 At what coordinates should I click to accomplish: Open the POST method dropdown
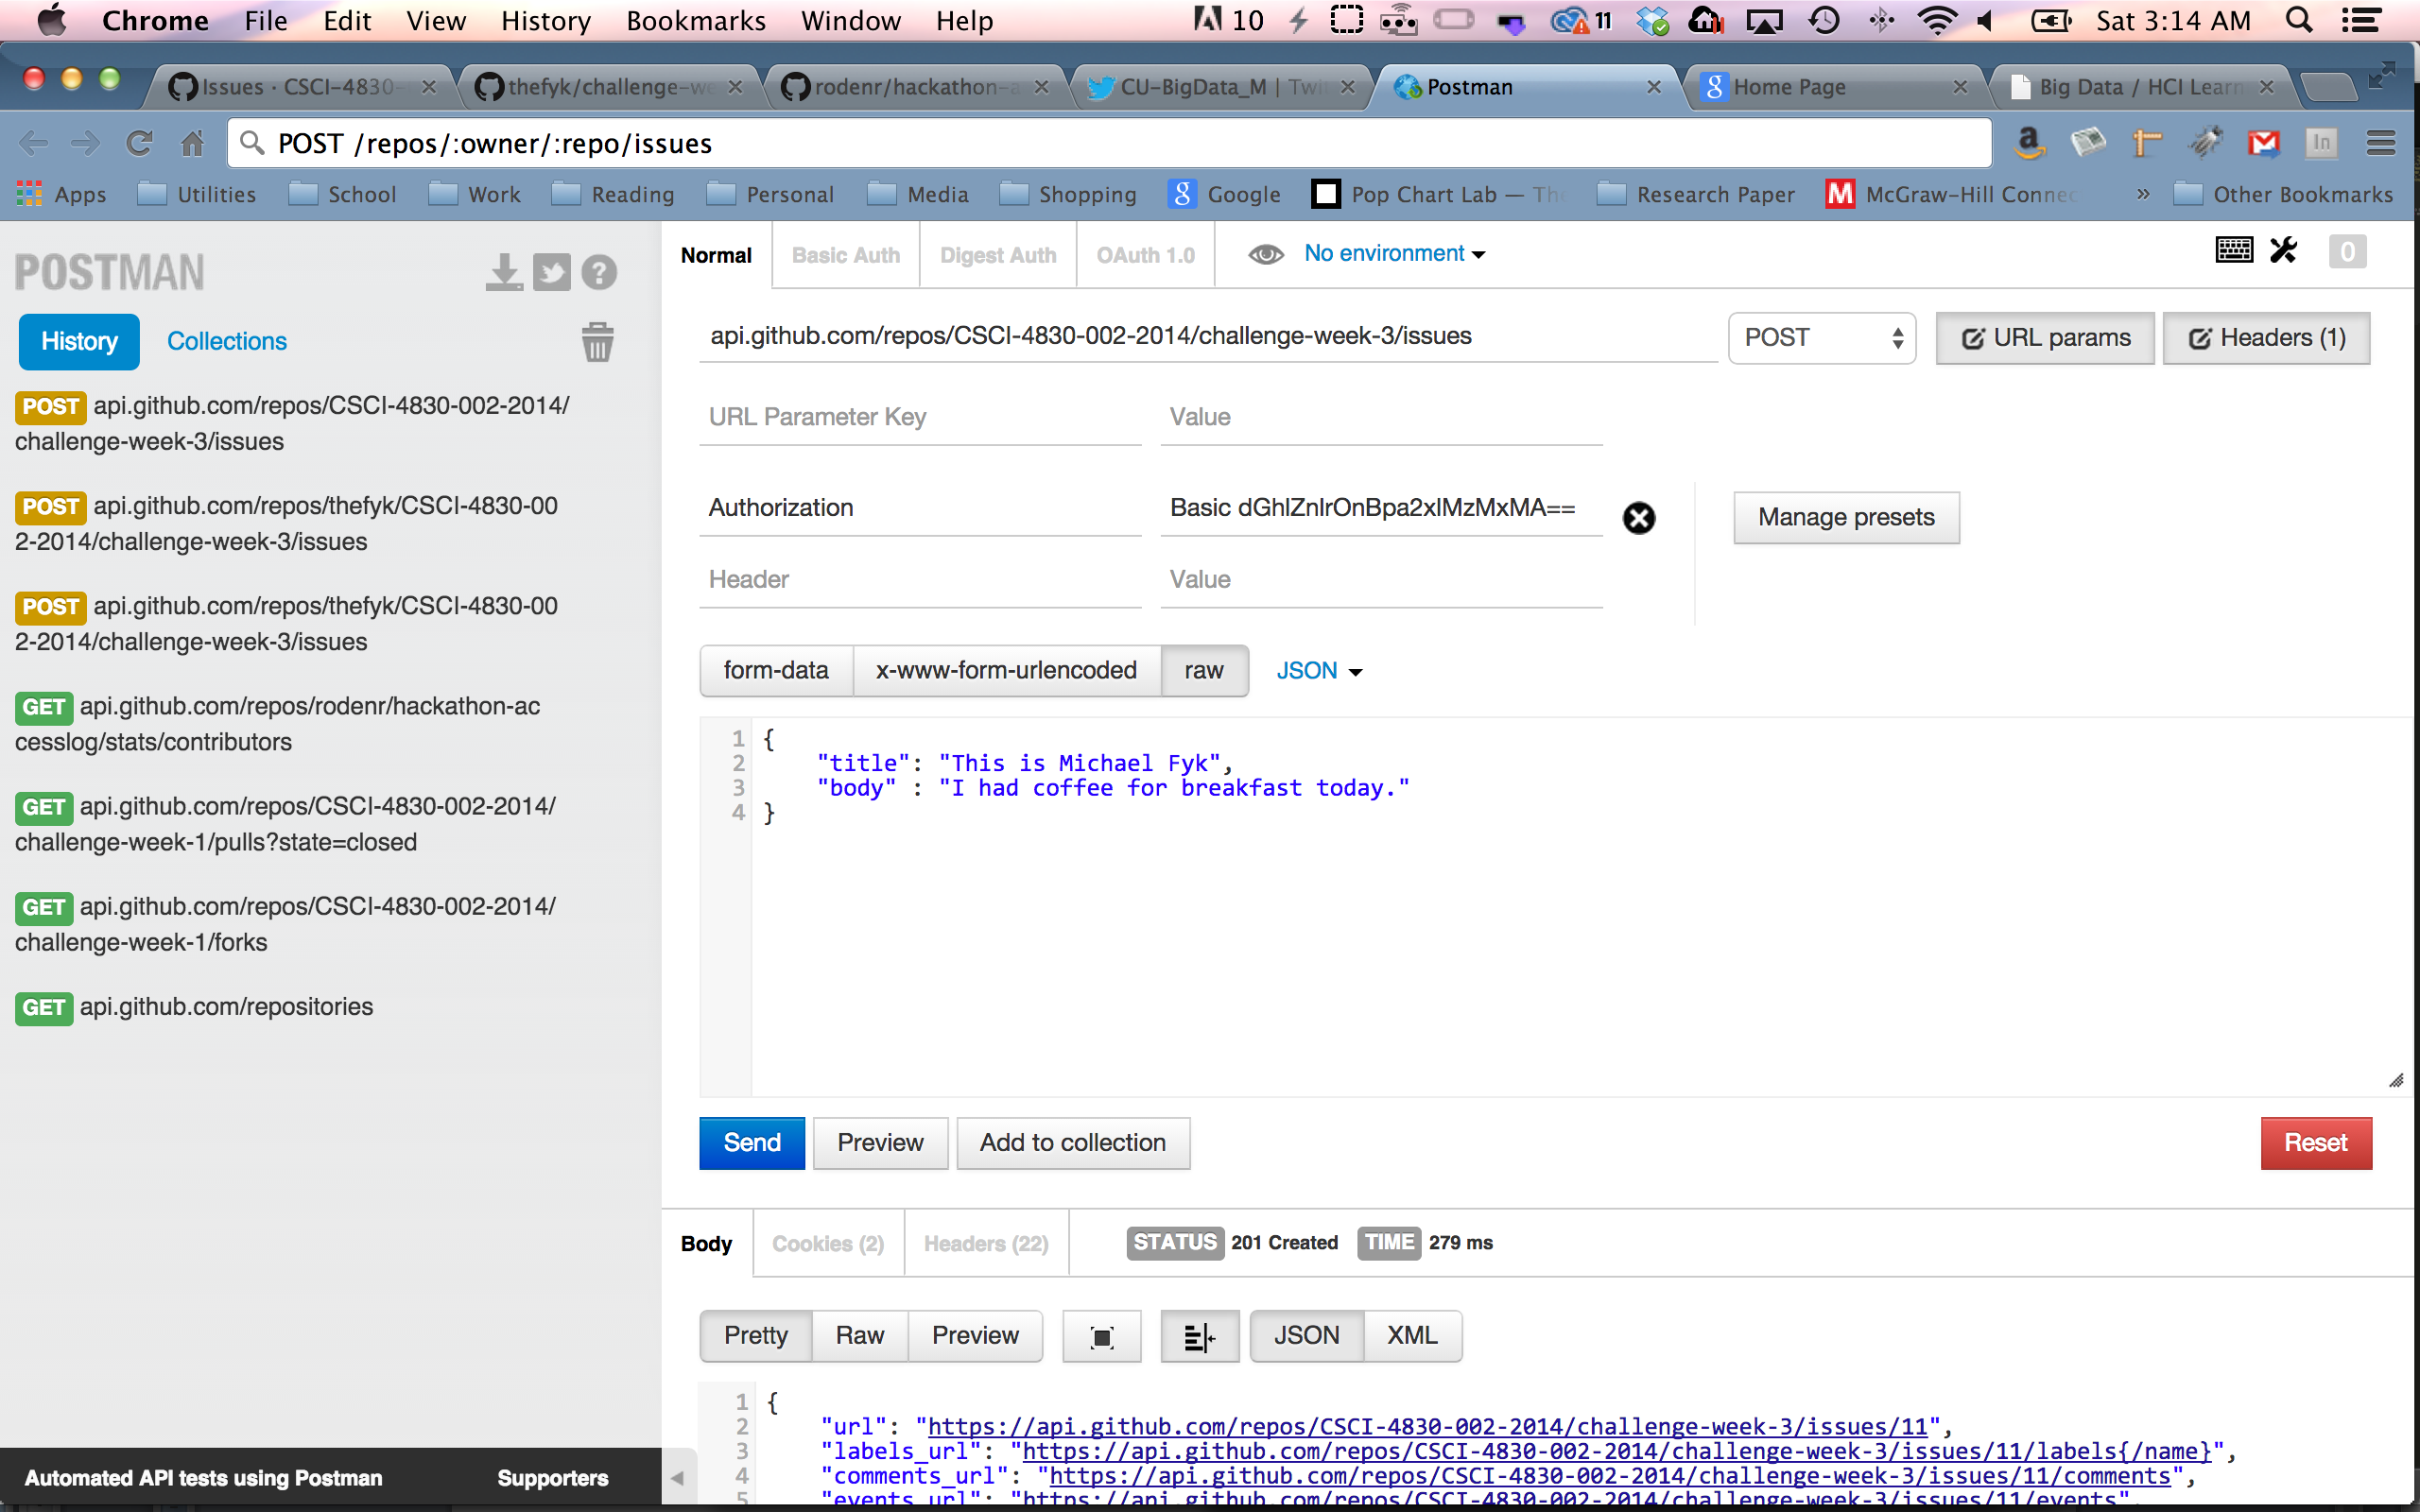point(1821,338)
